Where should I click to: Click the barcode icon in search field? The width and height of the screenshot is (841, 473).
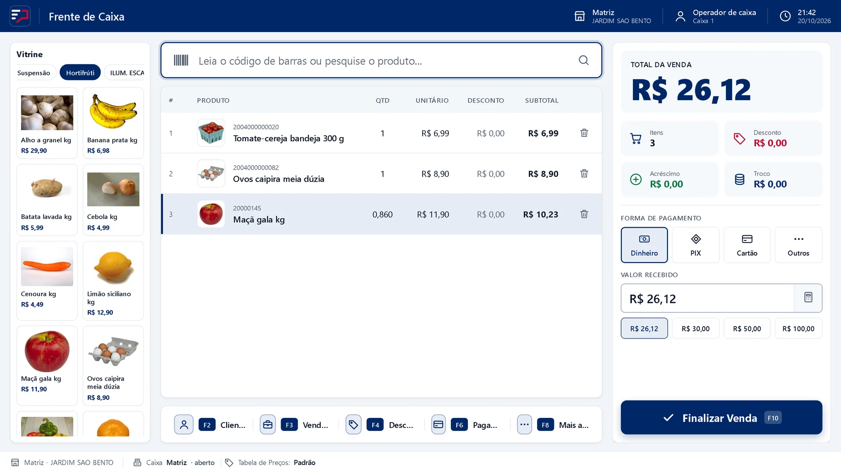tap(181, 60)
